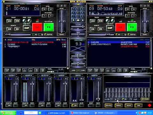
Task: Click the red CUE button on left player
Action: (x=37, y=27)
